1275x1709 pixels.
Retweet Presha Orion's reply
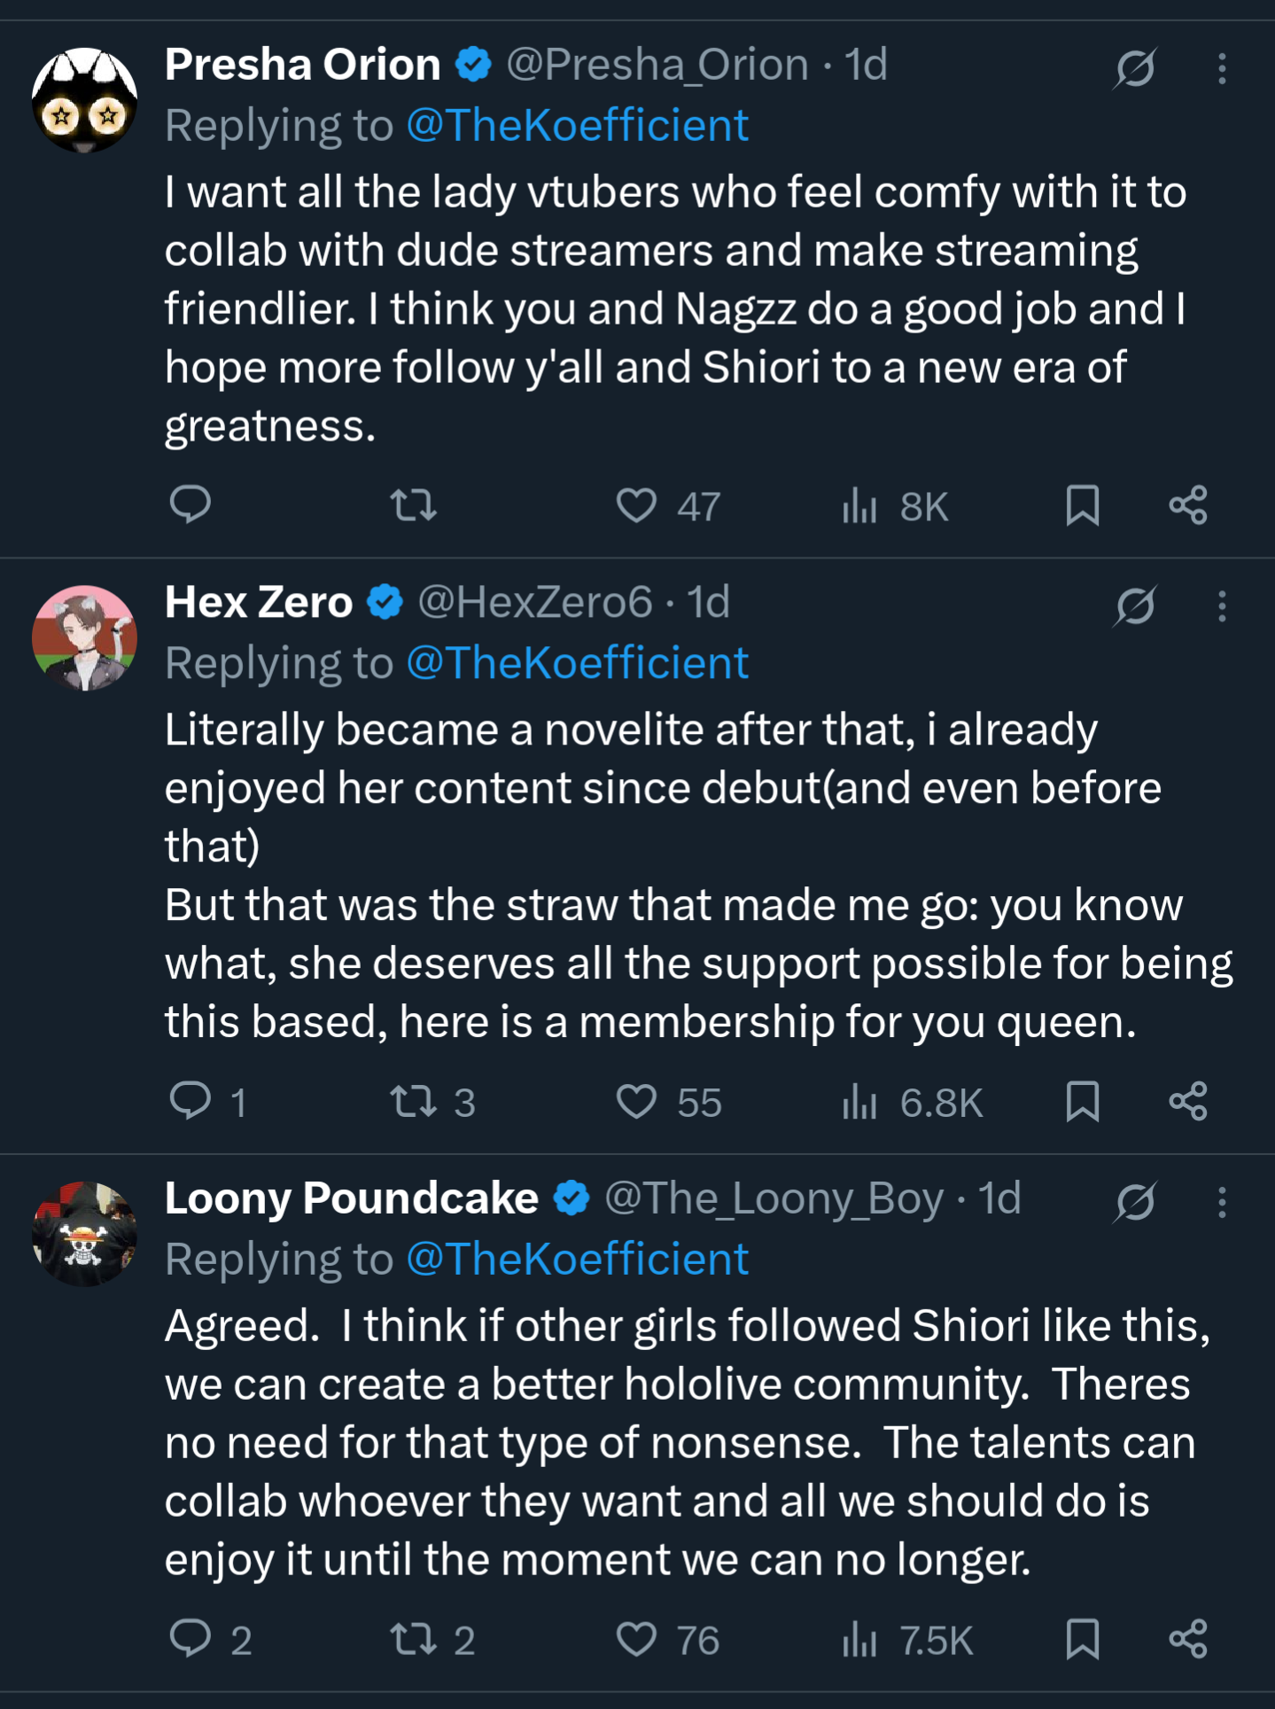pyautogui.click(x=414, y=505)
